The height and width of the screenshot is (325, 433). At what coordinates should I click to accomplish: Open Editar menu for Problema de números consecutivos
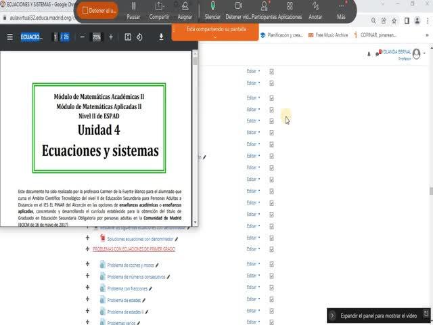click(x=253, y=276)
